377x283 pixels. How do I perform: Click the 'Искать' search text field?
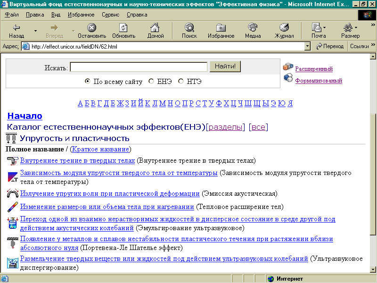(x=139, y=67)
